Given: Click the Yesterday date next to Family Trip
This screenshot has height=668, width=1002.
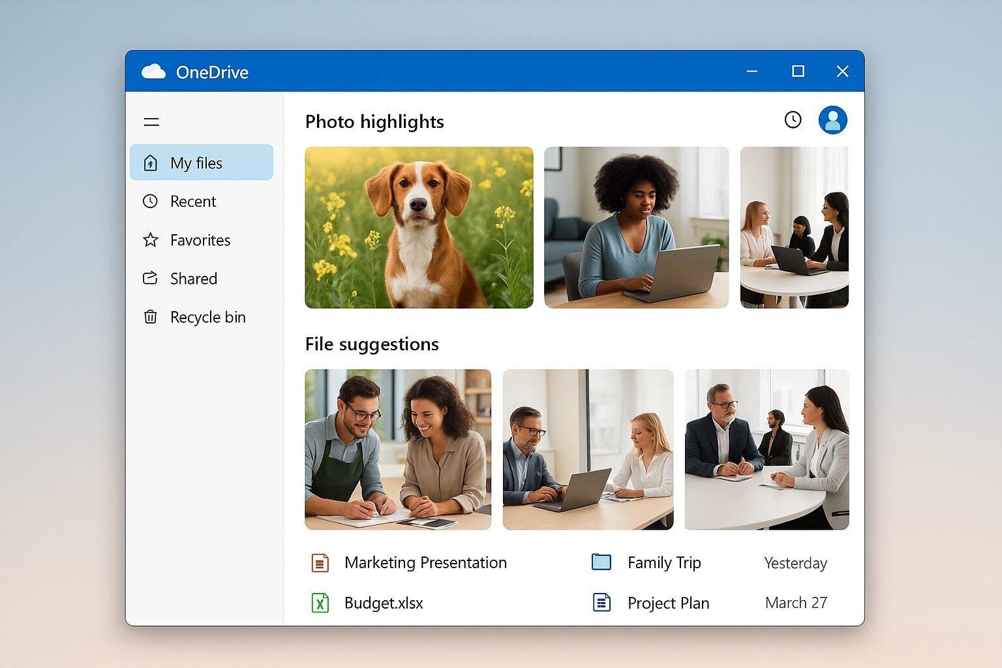Looking at the screenshot, I should point(795,562).
